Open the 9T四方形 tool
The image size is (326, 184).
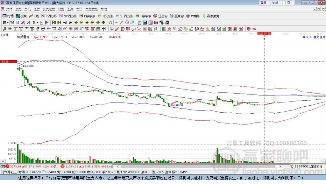[x=124, y=16]
